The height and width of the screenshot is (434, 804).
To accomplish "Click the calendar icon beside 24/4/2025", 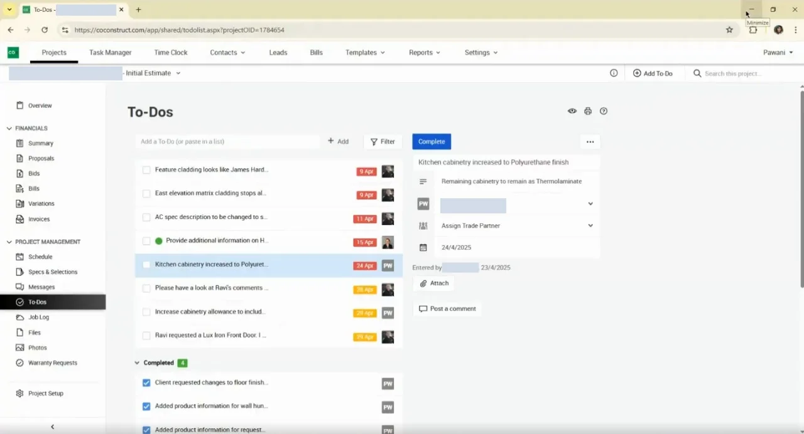I will [423, 248].
